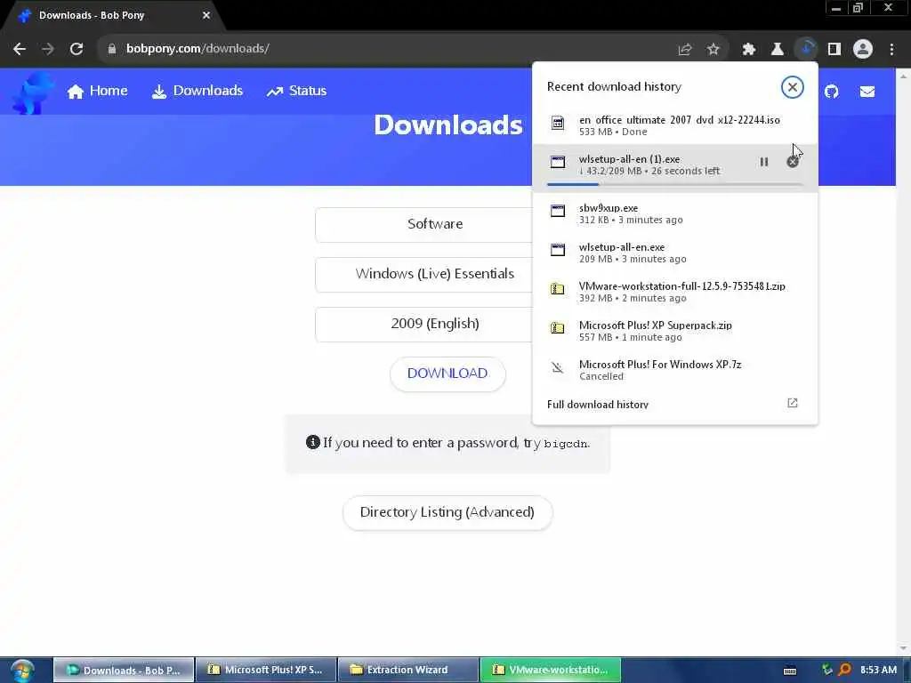Click the wlsetup-all-en.exe file icon
Image resolution: width=911 pixels, height=683 pixels.
tap(558, 250)
